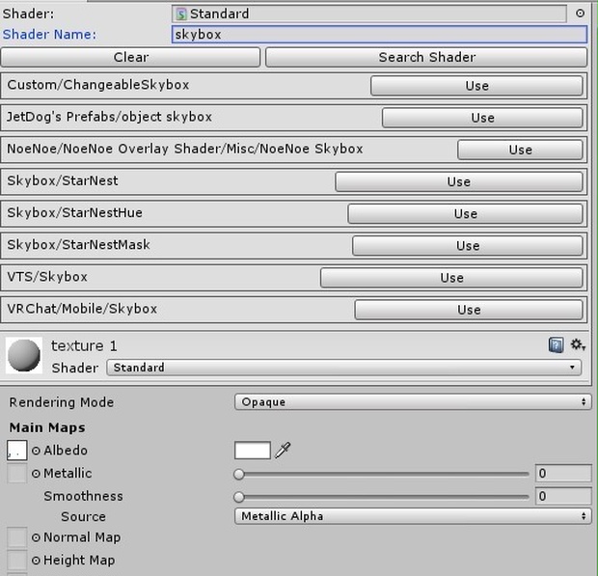598x576 pixels.
Task: Click the texture 1 material name
Action: 84,346
